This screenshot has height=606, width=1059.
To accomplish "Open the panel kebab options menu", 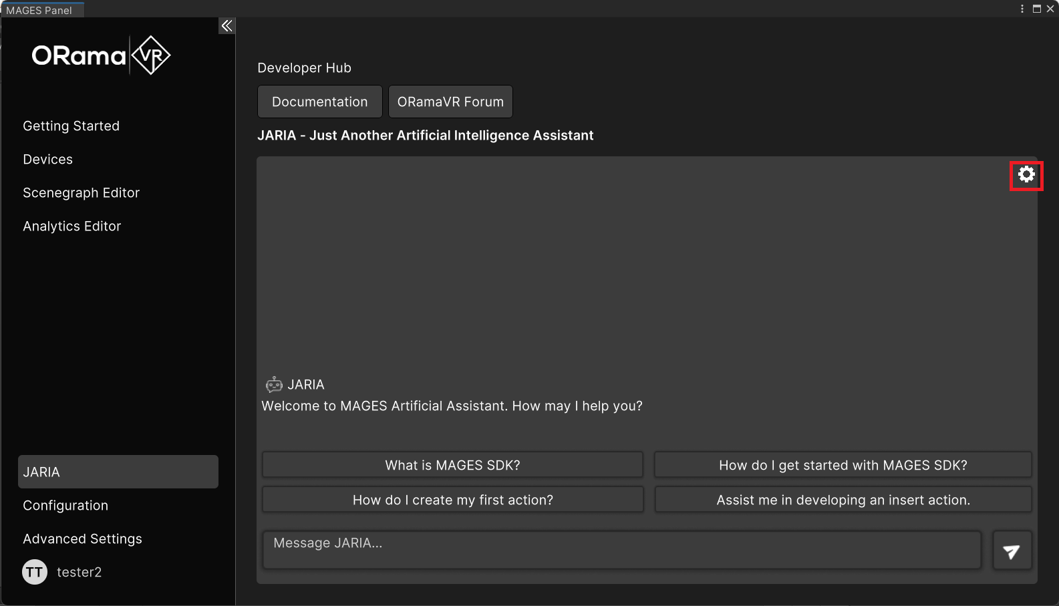I will (x=1022, y=9).
